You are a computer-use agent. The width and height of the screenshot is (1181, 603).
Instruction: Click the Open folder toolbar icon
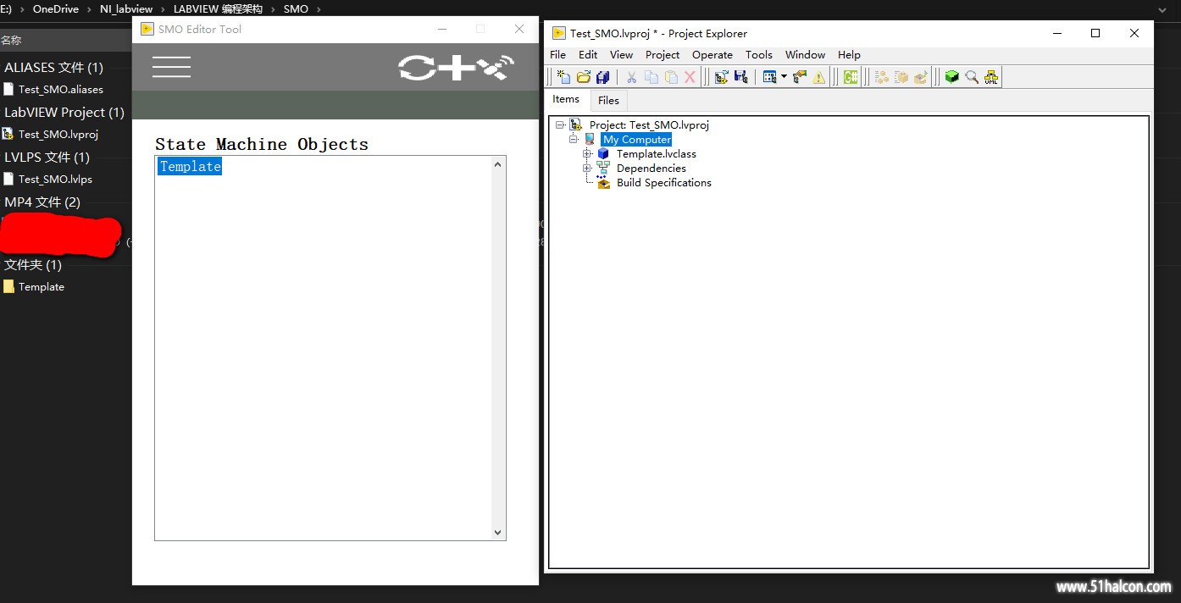point(584,77)
